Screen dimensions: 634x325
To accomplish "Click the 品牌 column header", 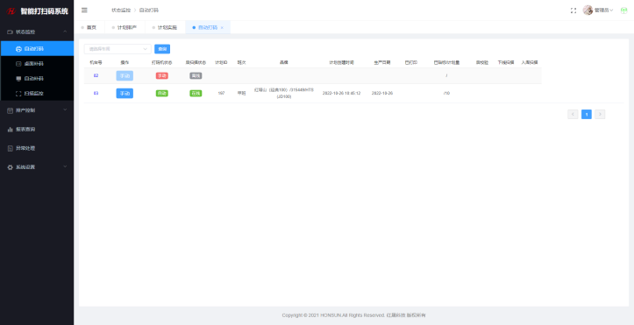I will tap(284, 62).
